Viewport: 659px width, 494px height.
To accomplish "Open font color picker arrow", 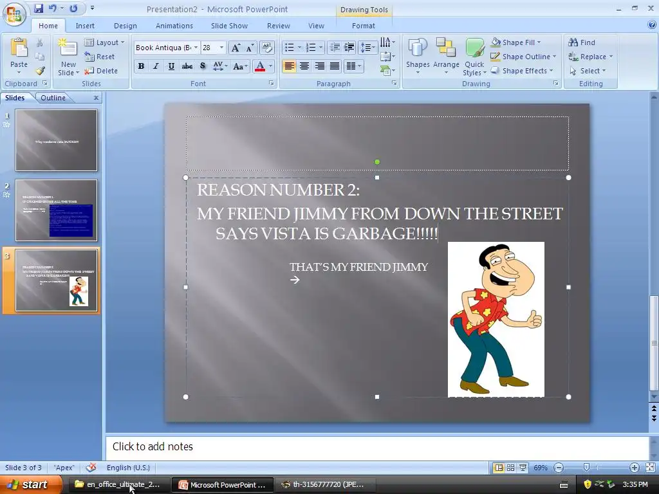I will (x=271, y=66).
